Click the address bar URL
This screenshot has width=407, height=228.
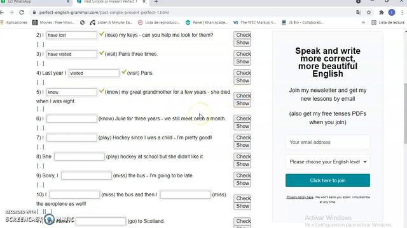tap(104, 13)
